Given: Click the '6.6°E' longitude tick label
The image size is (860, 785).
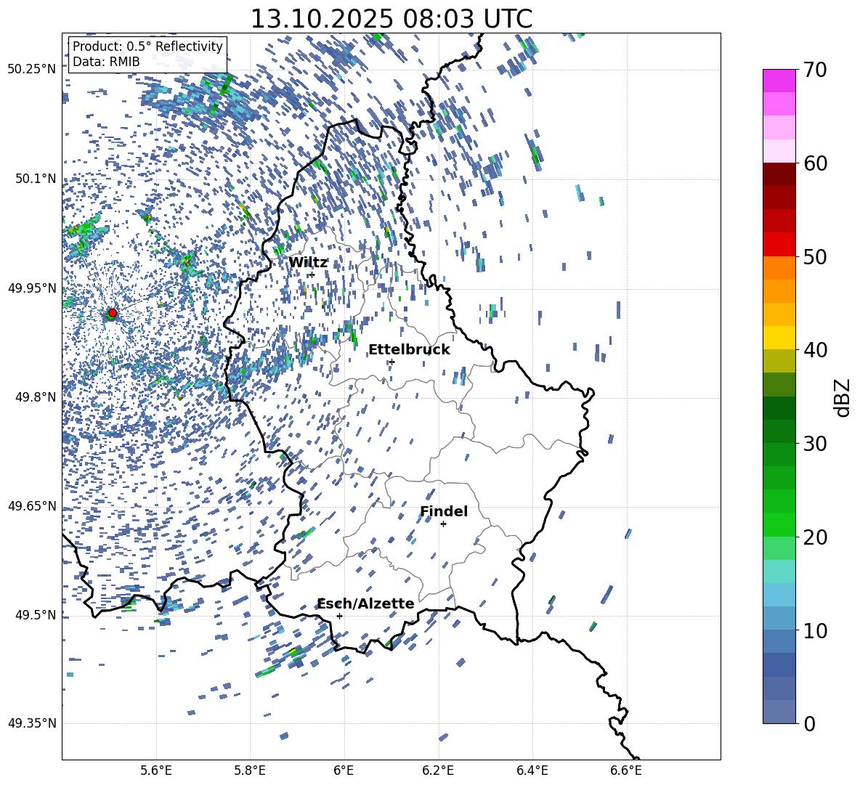Looking at the screenshot, I should [626, 771].
